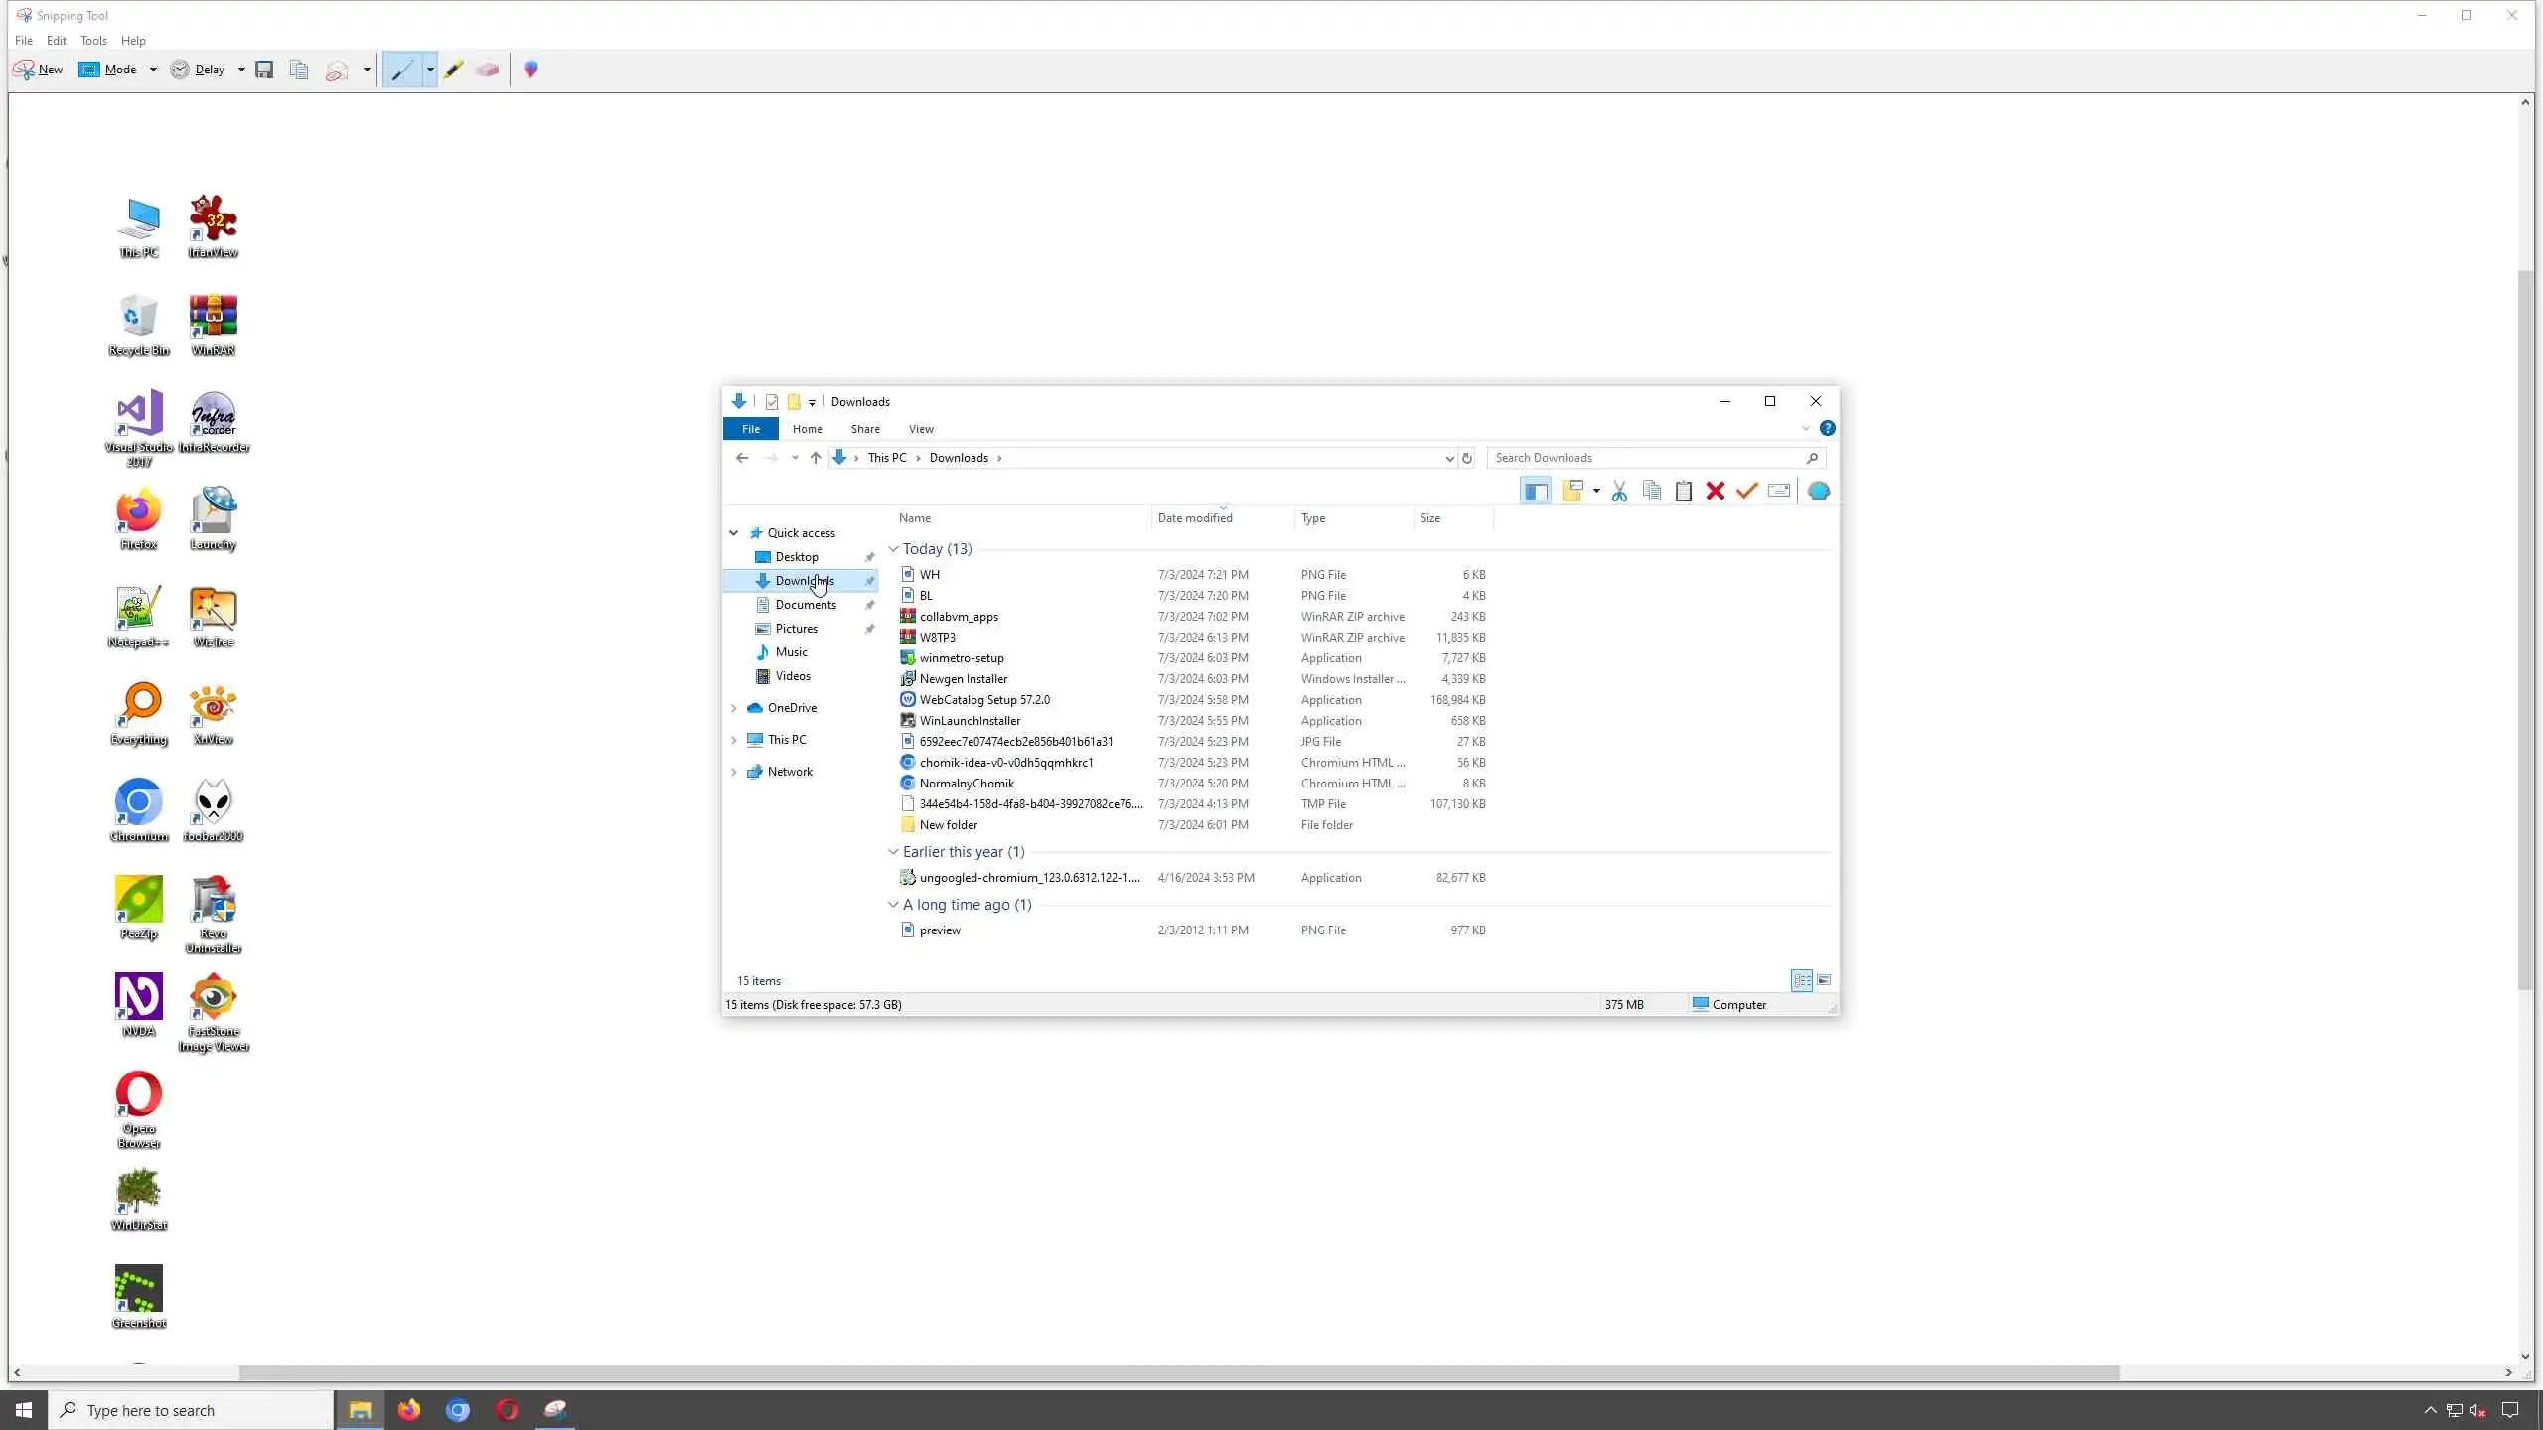The width and height of the screenshot is (2543, 1430).
Task: Open Firefox from the taskbar
Action: tap(409, 1410)
